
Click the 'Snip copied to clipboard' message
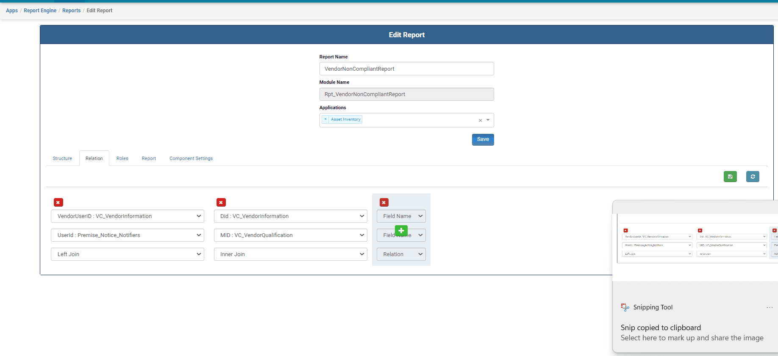[661, 328]
